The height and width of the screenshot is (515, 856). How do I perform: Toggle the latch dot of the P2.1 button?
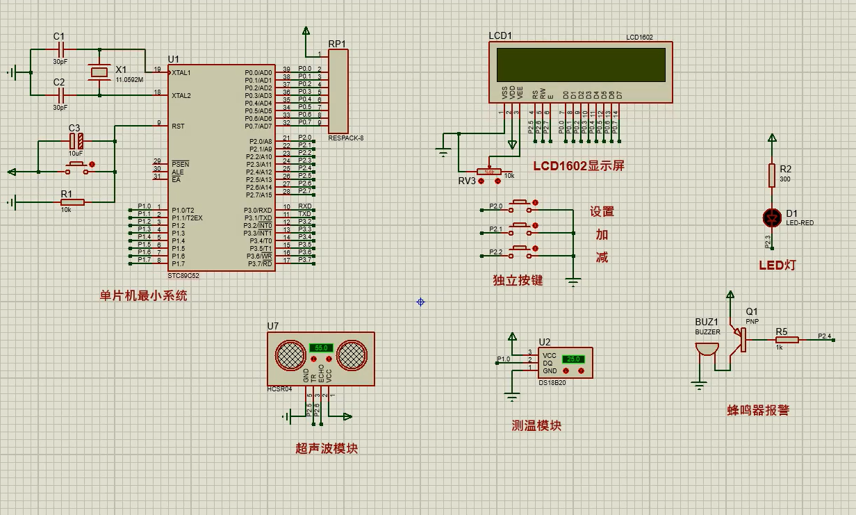coord(535,224)
